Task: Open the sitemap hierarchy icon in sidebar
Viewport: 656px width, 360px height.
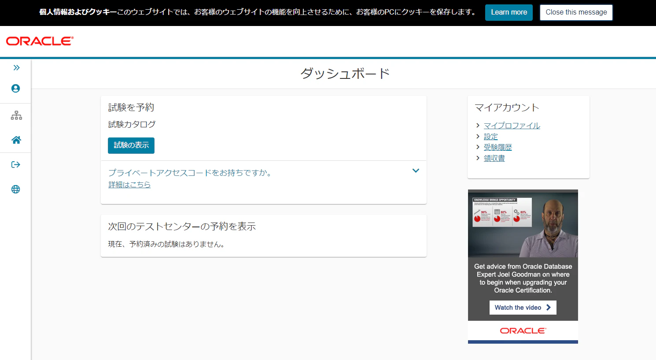Action: coord(16,115)
